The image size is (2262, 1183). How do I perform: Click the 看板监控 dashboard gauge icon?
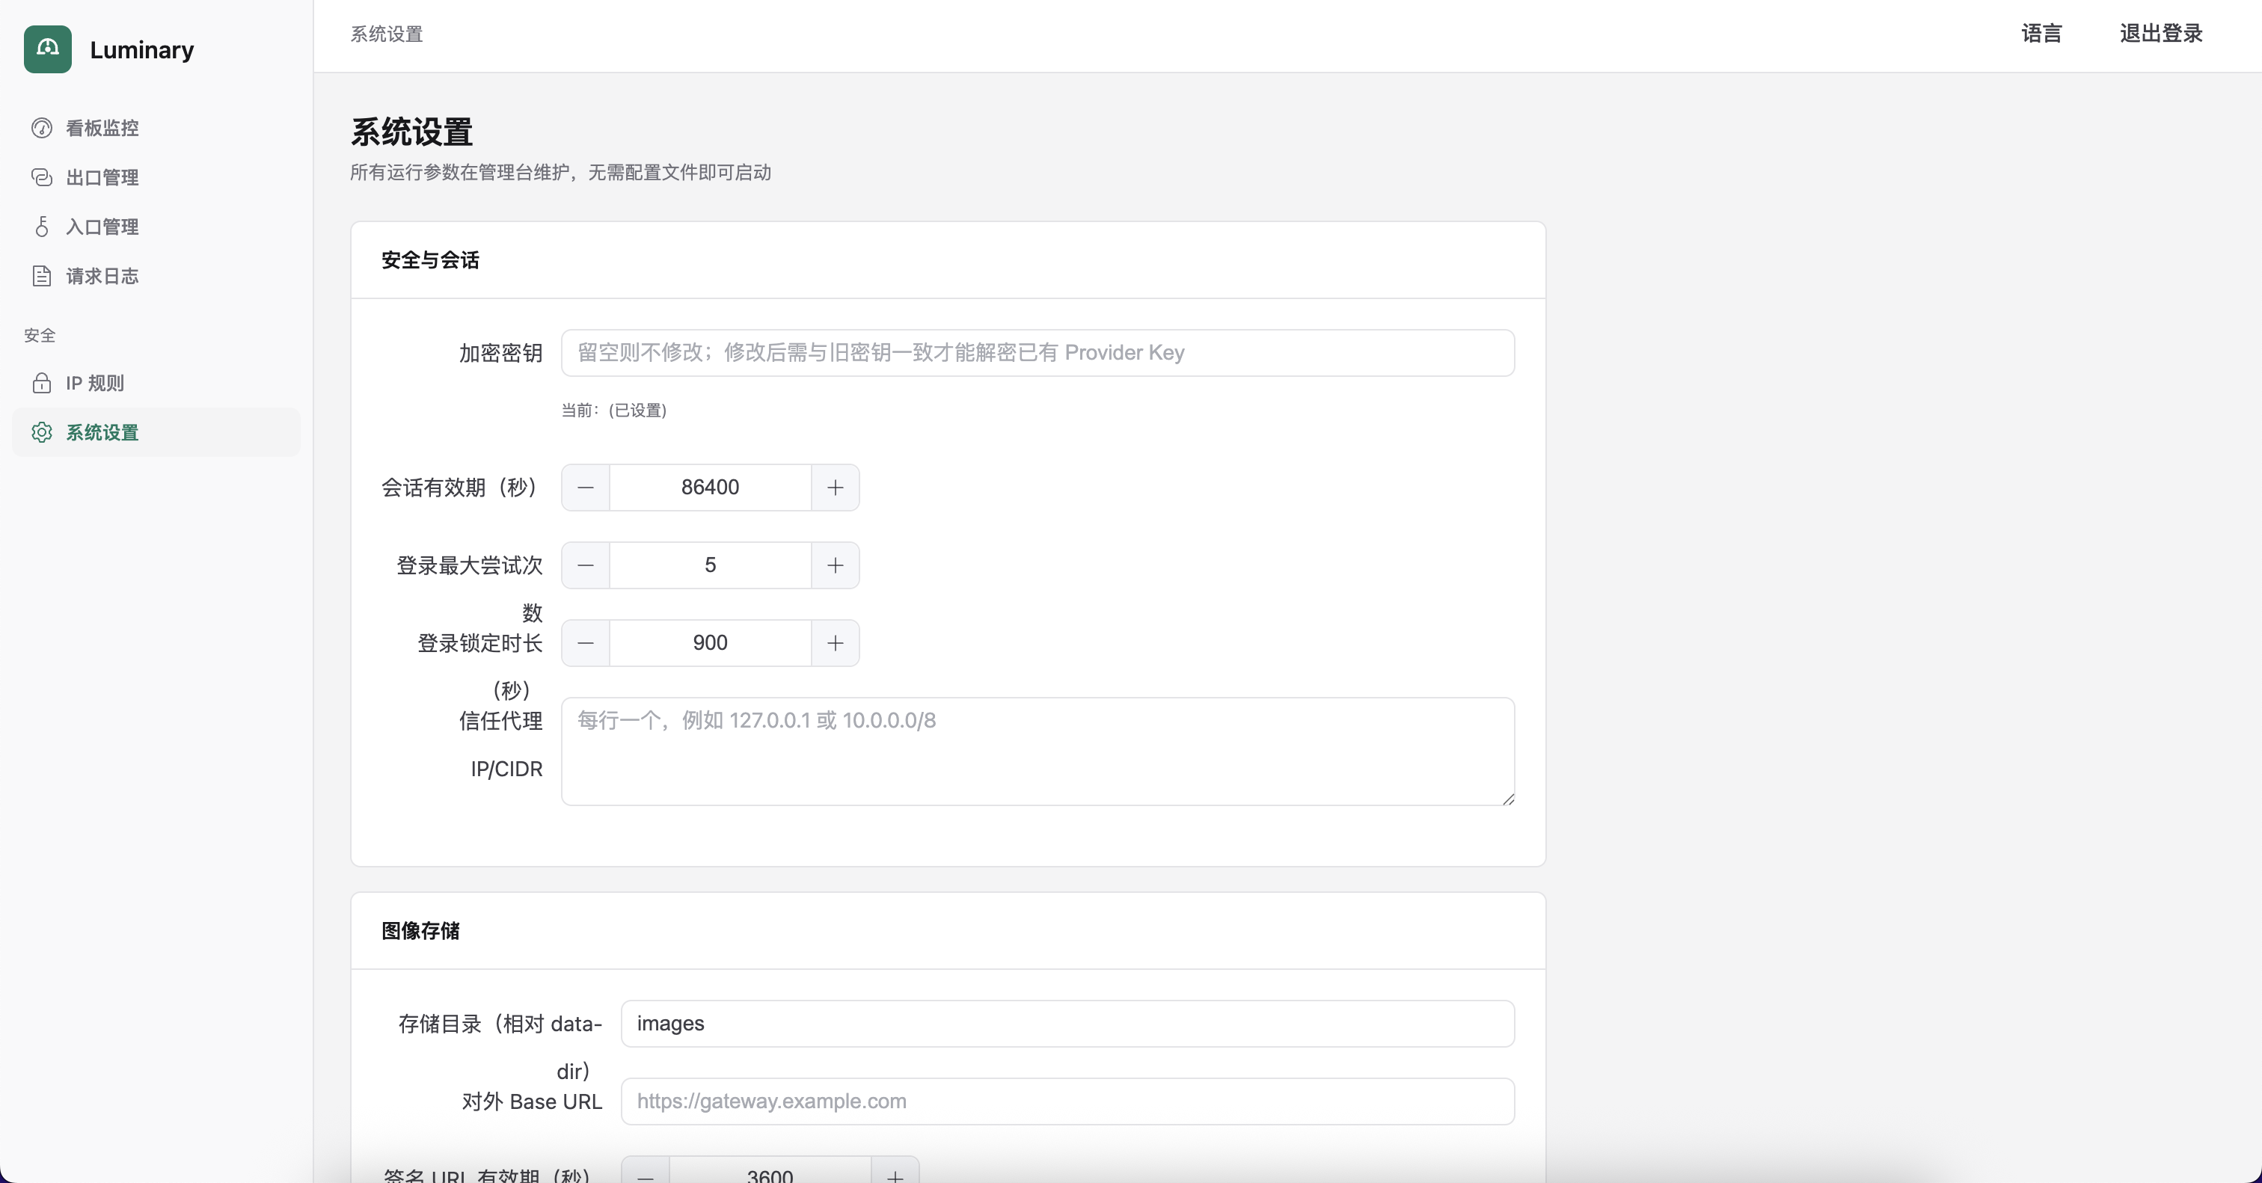point(41,128)
